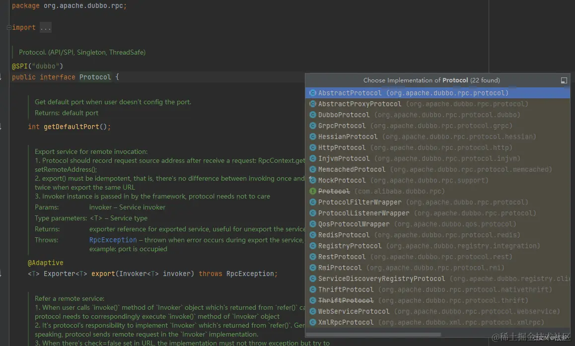Image resolution: width=575 pixels, height=346 pixels.
Task: Select QosProtocolWrapper entry
Action: click(437, 224)
